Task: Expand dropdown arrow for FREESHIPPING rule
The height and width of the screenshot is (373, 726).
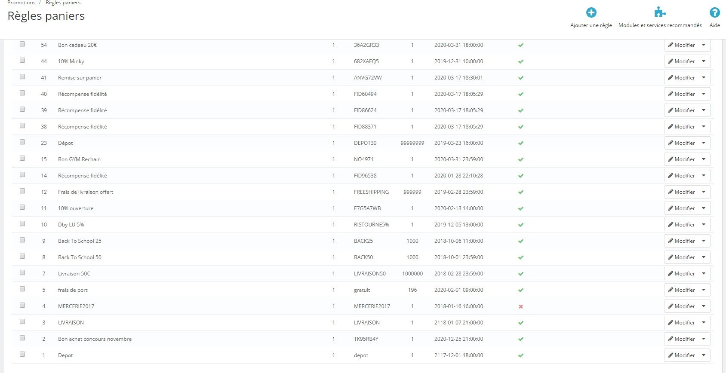Action: (704, 192)
